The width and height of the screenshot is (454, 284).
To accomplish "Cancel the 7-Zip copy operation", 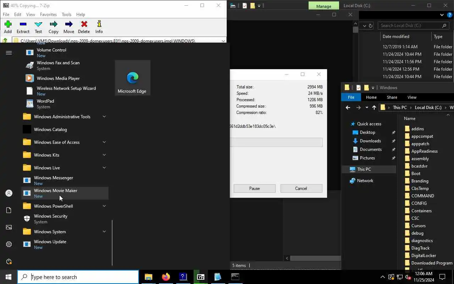I will [301, 189].
